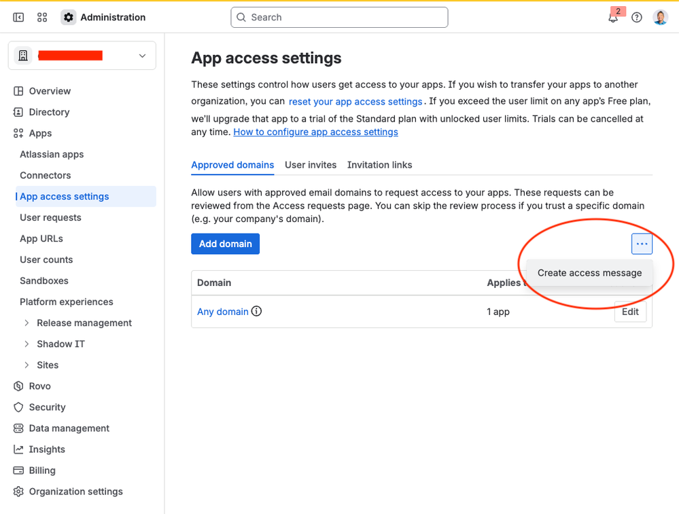
Task: Expand the Release management item
Action: [x=27, y=323]
